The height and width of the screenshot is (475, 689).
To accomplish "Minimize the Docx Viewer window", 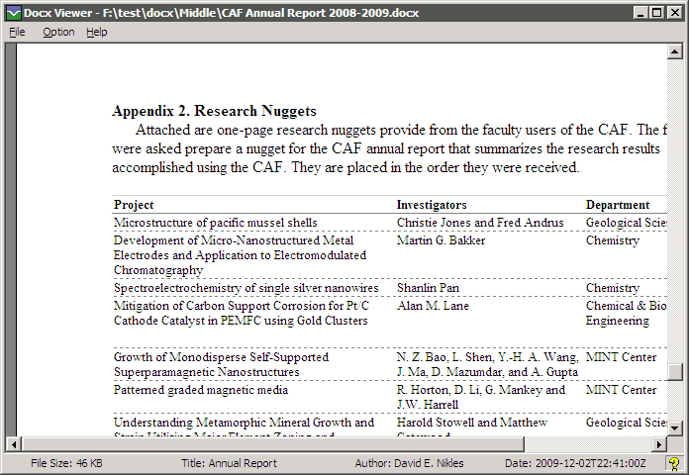I will (640, 13).
